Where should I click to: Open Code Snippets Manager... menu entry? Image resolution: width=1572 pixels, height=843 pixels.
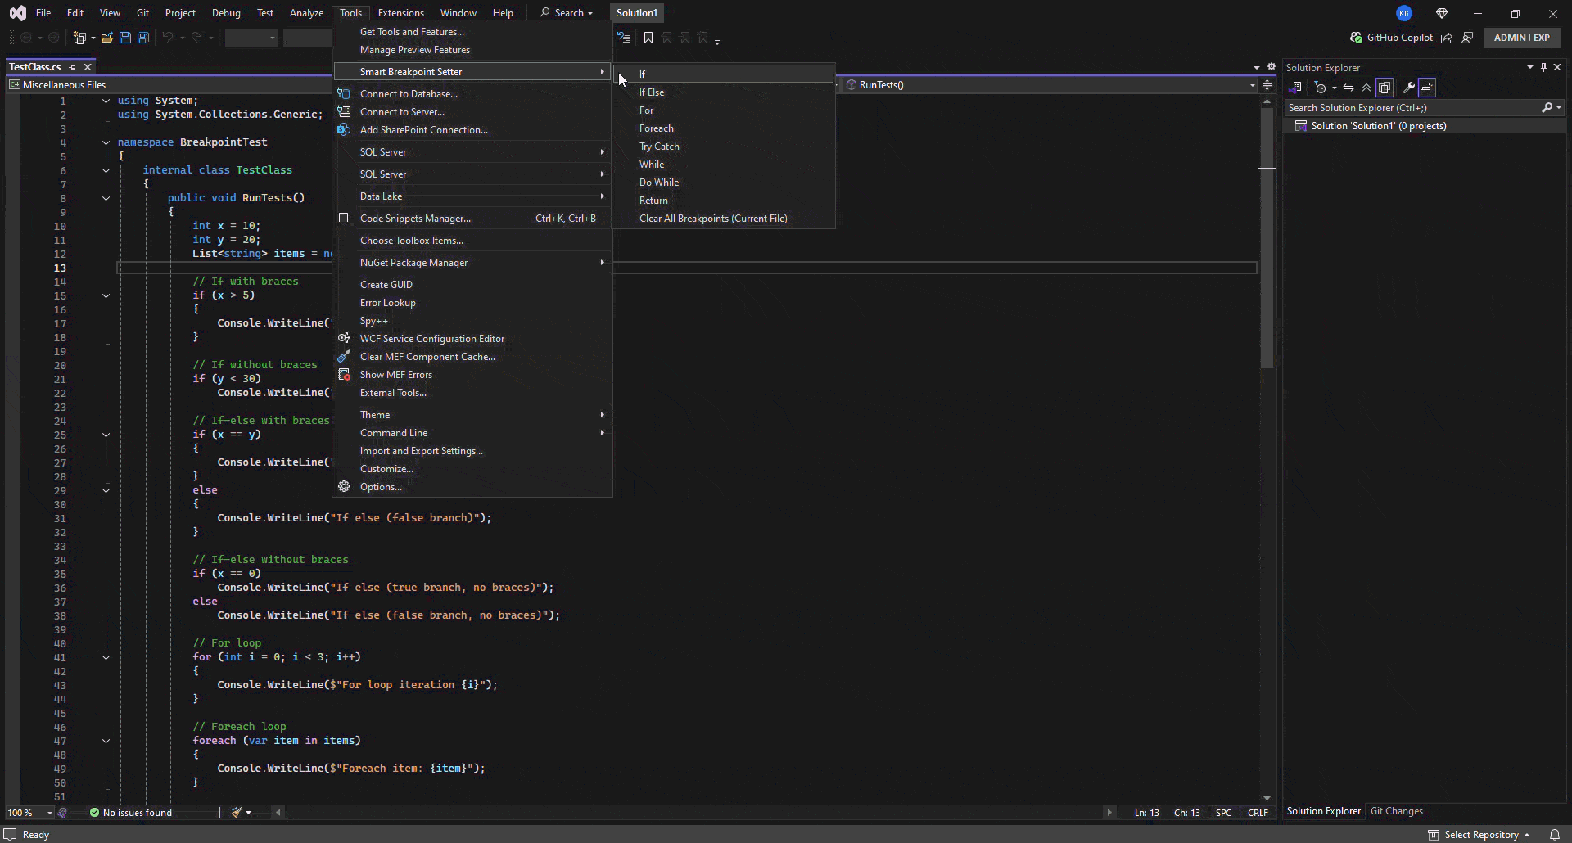point(473,219)
